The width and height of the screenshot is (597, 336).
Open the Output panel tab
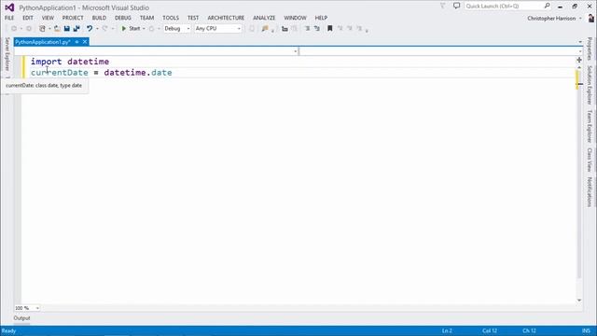coord(21,318)
